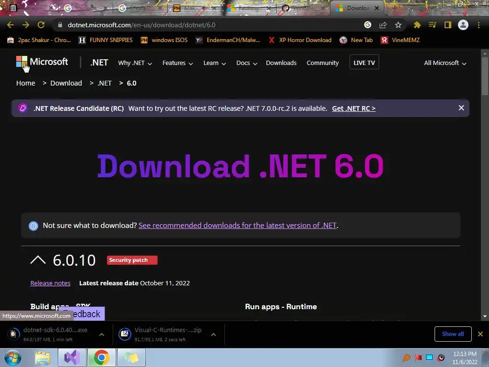Open the Downloads nav item
The width and height of the screenshot is (489, 367).
(x=281, y=63)
